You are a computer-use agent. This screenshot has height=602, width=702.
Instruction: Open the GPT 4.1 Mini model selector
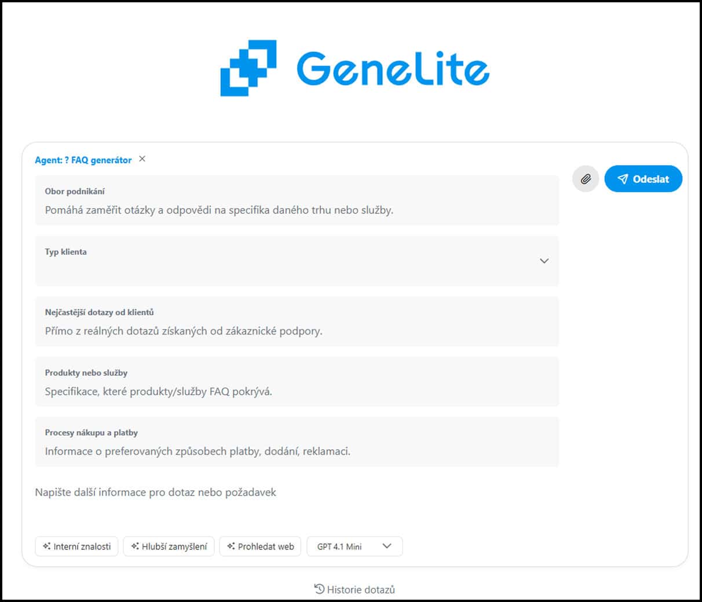(x=354, y=546)
